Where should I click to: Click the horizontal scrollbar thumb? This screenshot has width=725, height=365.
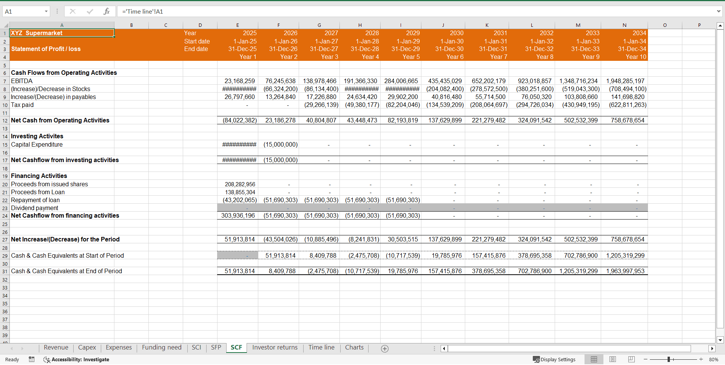tap(569, 348)
